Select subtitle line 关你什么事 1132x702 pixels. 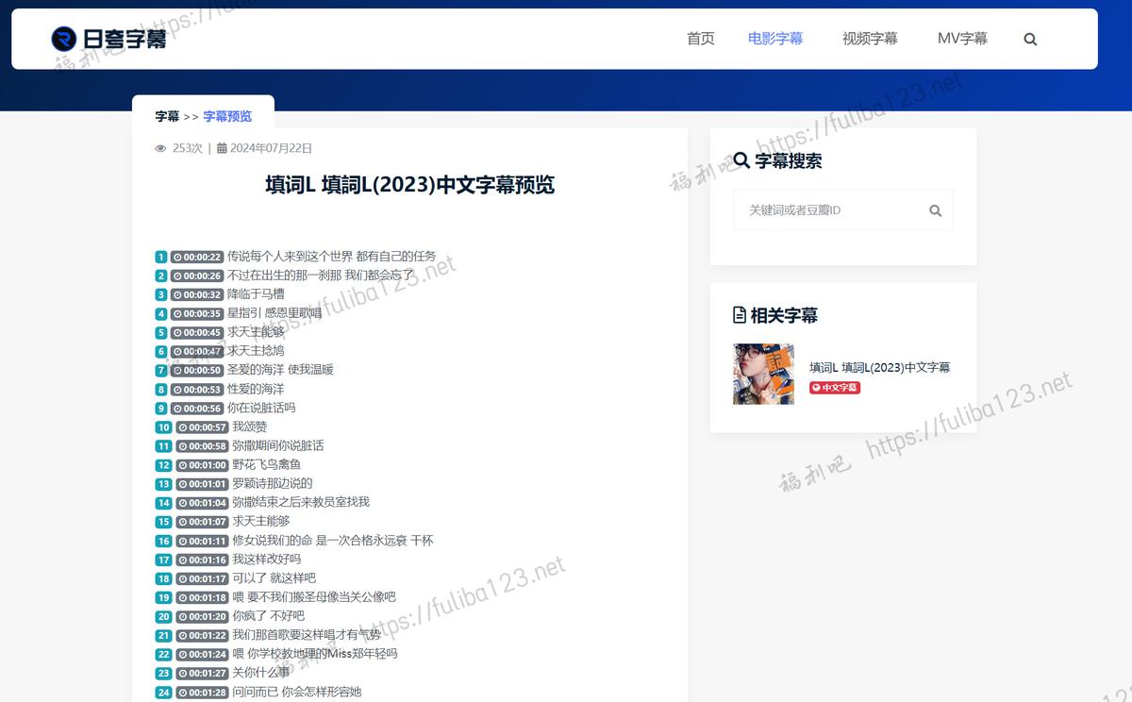pyautogui.click(x=261, y=672)
